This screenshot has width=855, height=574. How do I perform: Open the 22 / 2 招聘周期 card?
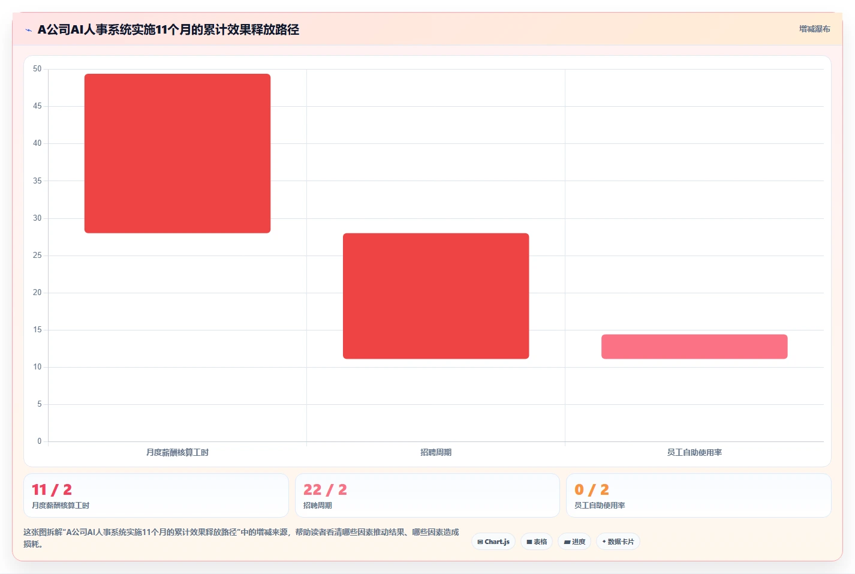click(427, 495)
